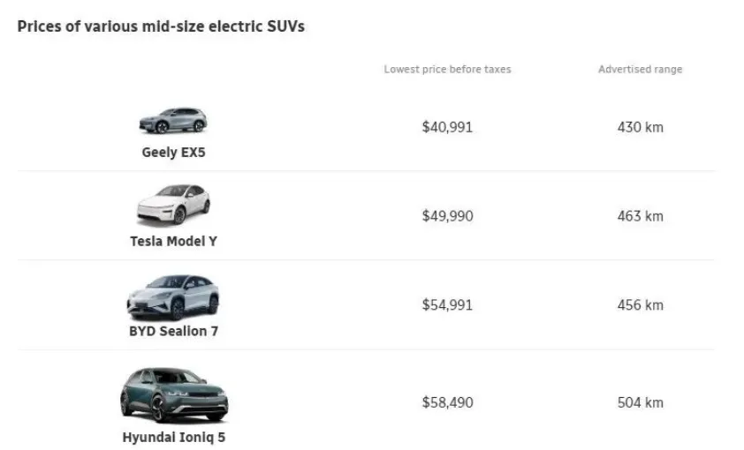Select the Geely EX5 model name
The image size is (744, 450).
[173, 152]
